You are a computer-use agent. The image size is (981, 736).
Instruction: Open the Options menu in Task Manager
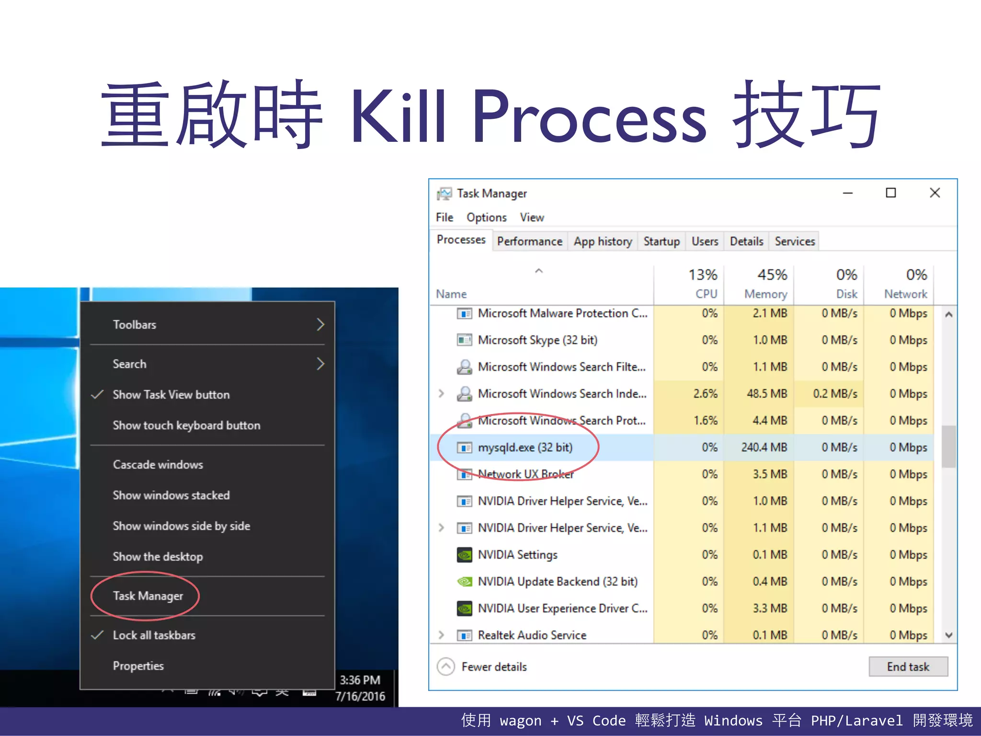pos(487,218)
